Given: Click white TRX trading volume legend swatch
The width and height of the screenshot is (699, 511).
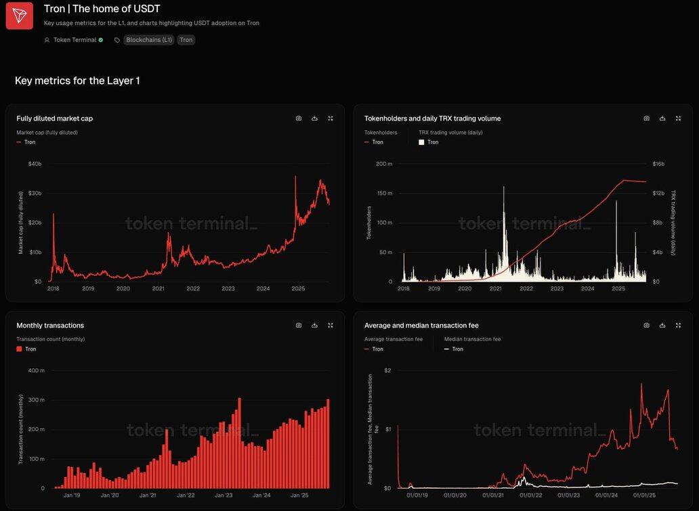Looking at the screenshot, I should point(421,142).
